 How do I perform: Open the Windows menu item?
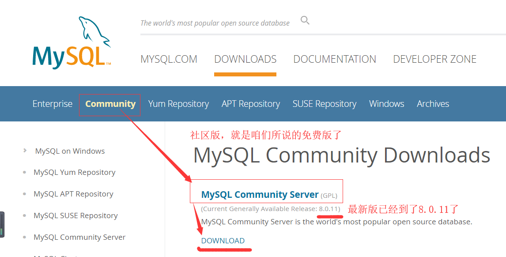[x=387, y=104]
